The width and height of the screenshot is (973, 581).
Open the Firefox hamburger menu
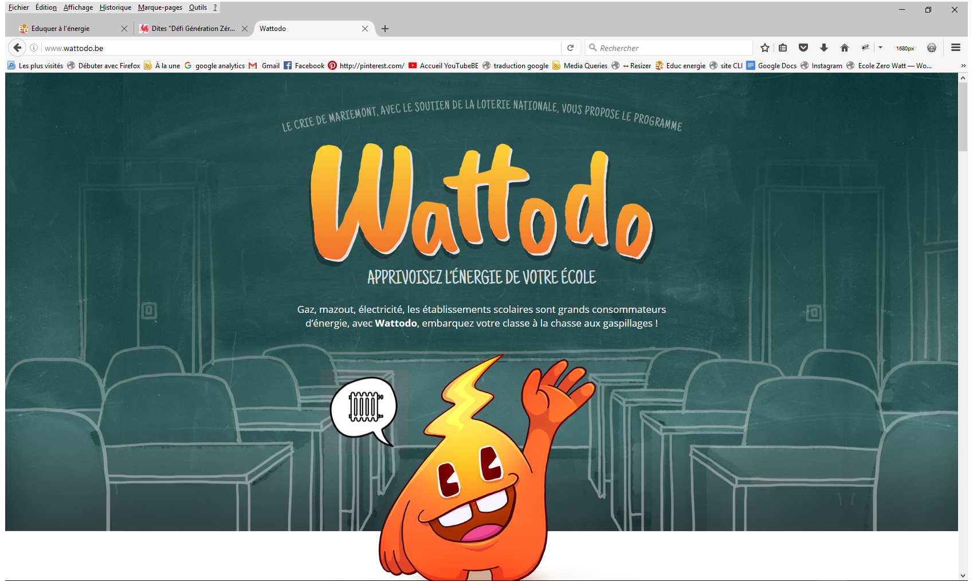956,48
